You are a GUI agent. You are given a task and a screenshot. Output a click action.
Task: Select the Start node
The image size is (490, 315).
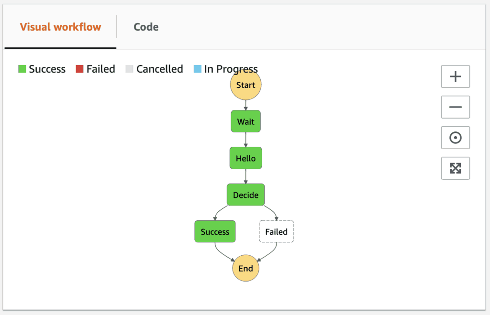tap(245, 86)
